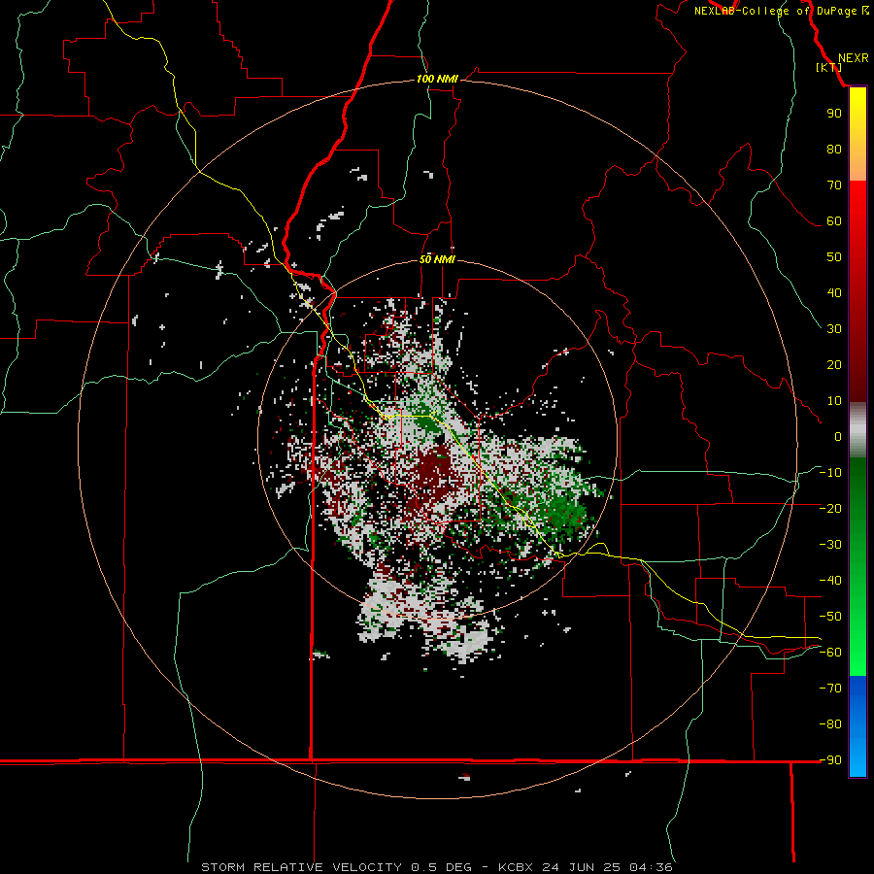Click the "-50" value on velocity scale
874x874 pixels.
(x=830, y=617)
